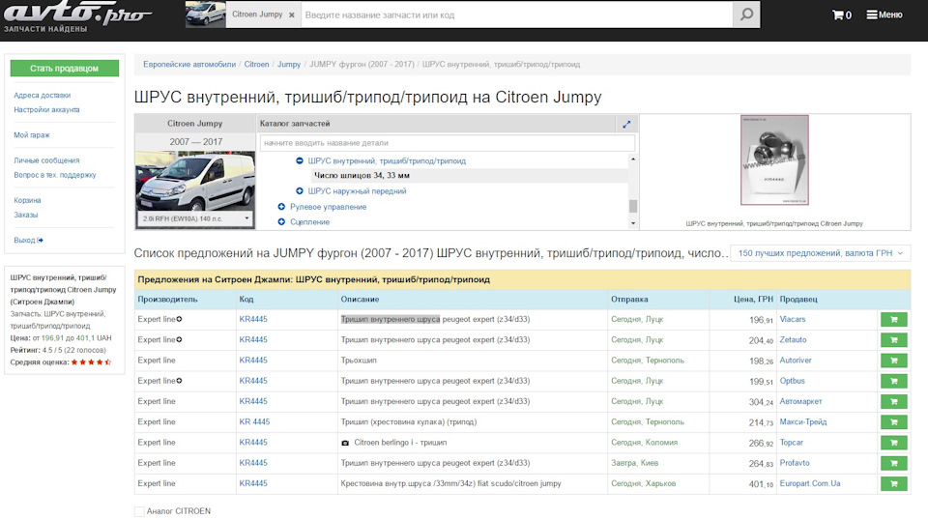Open the shopping cart icon in header

[x=842, y=14]
